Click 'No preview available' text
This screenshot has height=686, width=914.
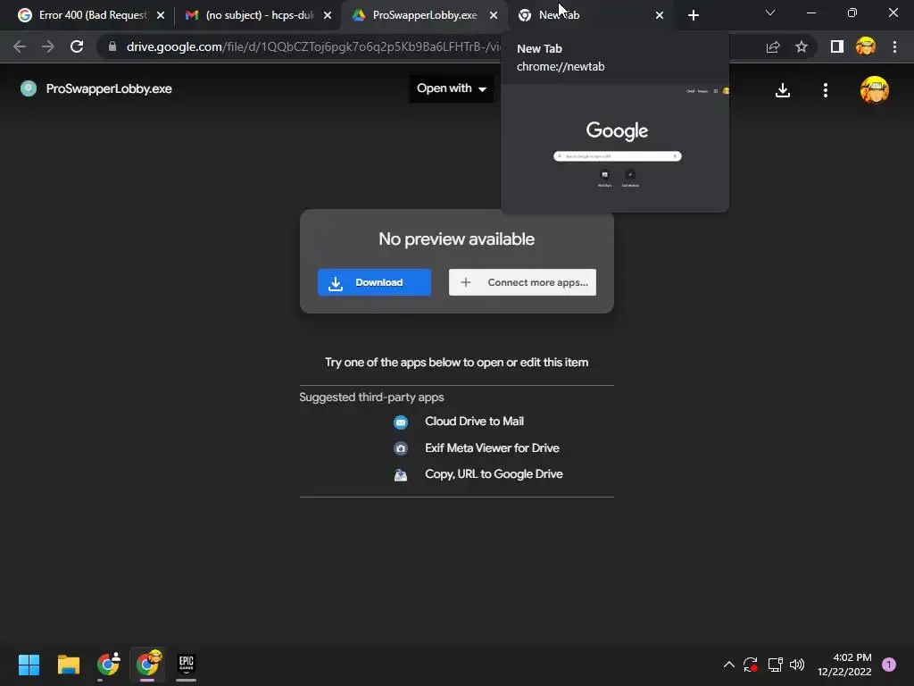pyautogui.click(x=456, y=239)
